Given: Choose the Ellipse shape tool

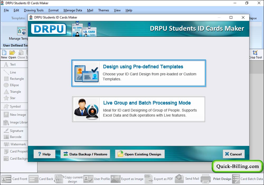Looking at the screenshot, I should click(x=11, y=85).
